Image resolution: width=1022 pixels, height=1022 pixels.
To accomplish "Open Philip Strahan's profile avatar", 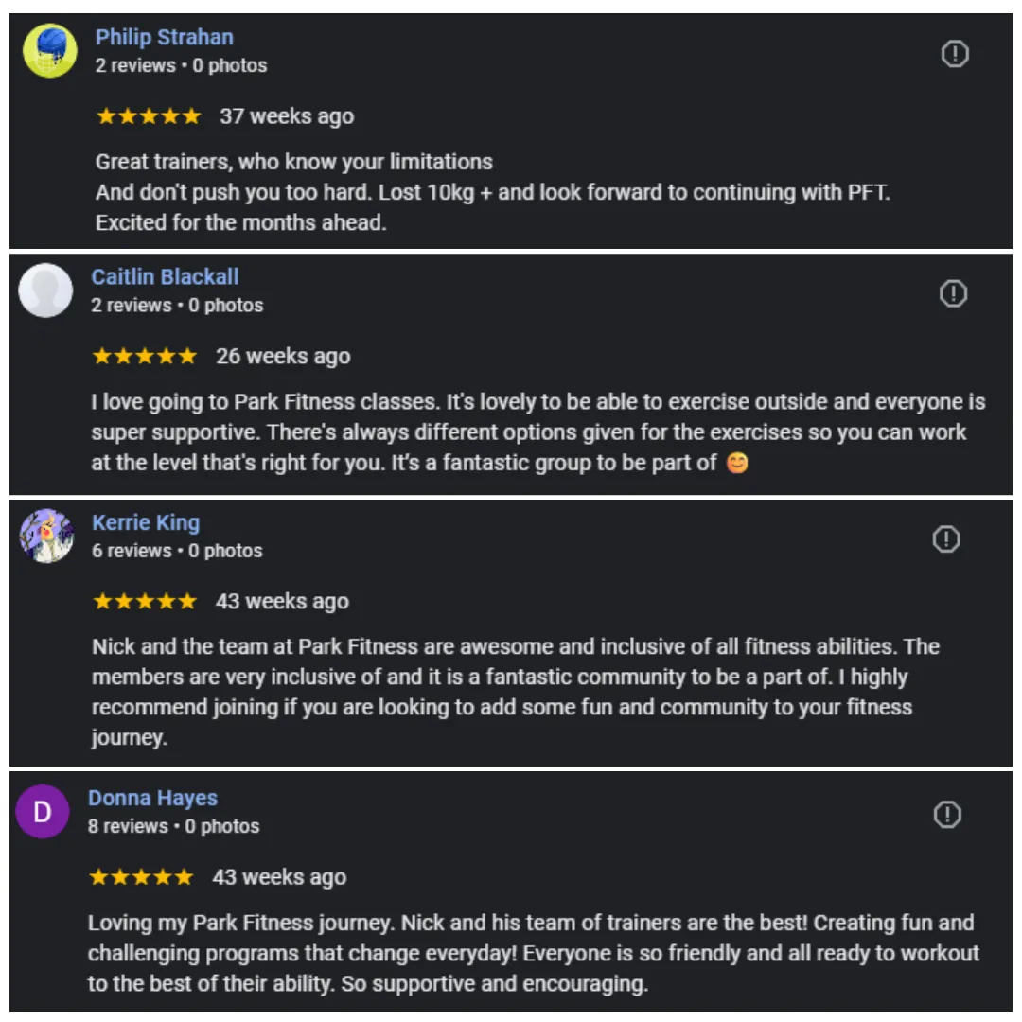I will click(x=50, y=51).
